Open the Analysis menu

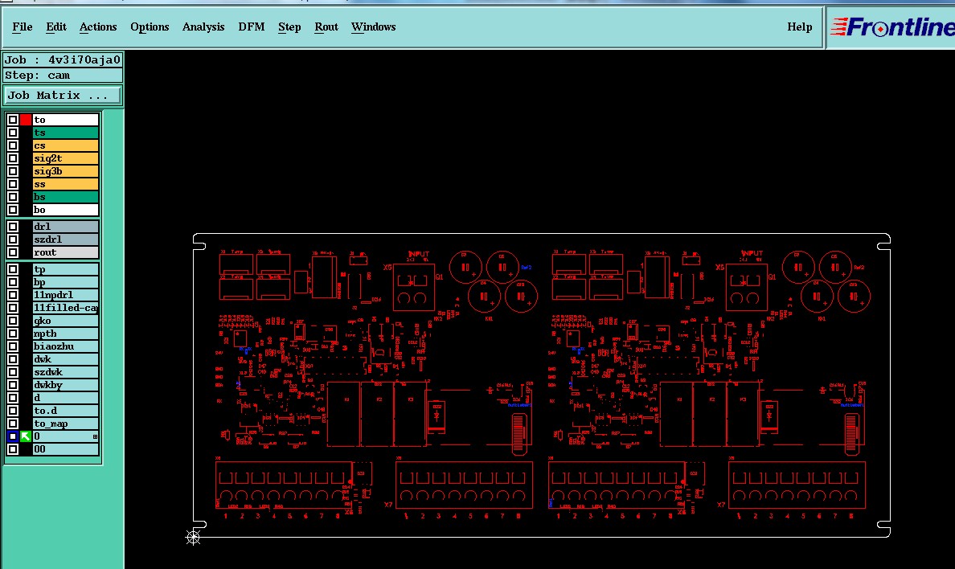tap(203, 27)
